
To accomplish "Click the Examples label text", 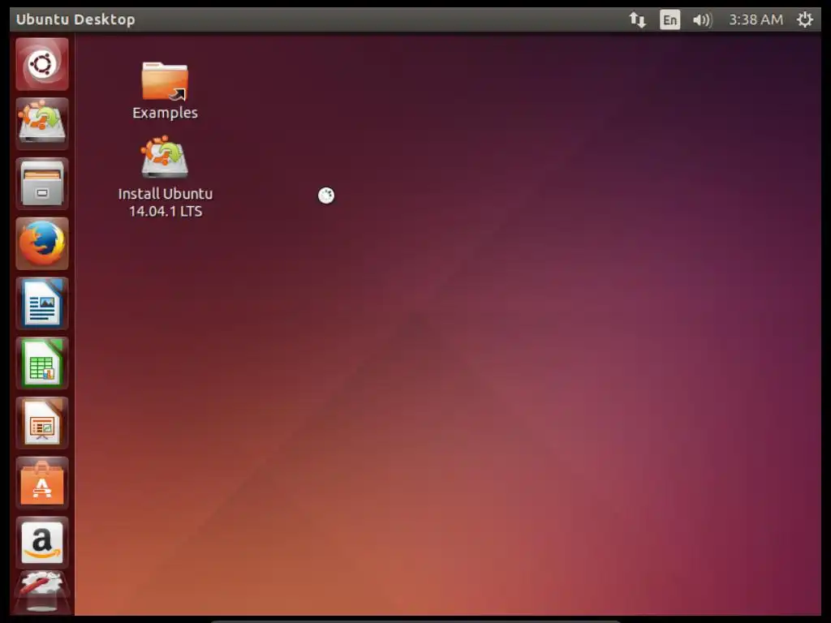I will click(x=165, y=113).
